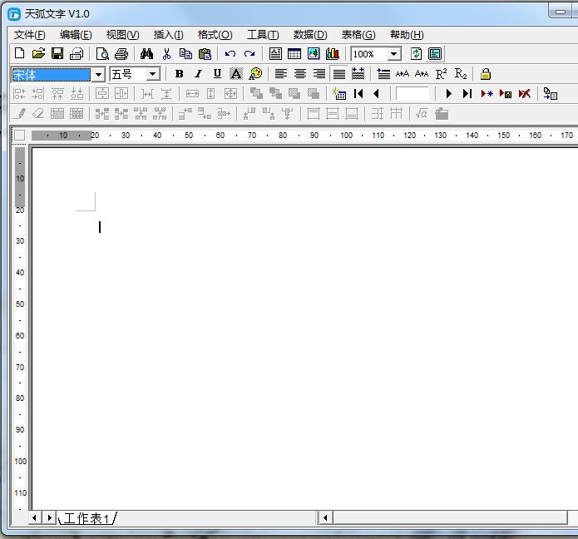
Task: Insert a table using the grid icon
Action: (294, 54)
